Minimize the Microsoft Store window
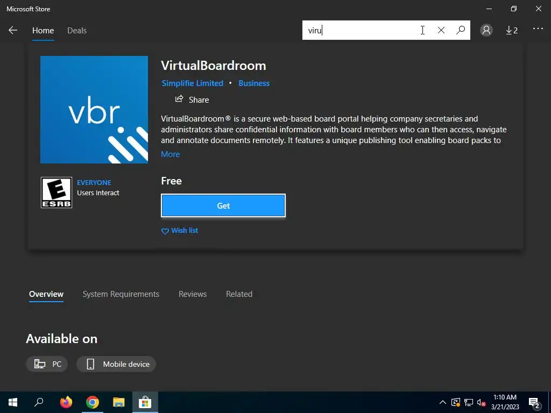551x413 pixels. click(489, 9)
